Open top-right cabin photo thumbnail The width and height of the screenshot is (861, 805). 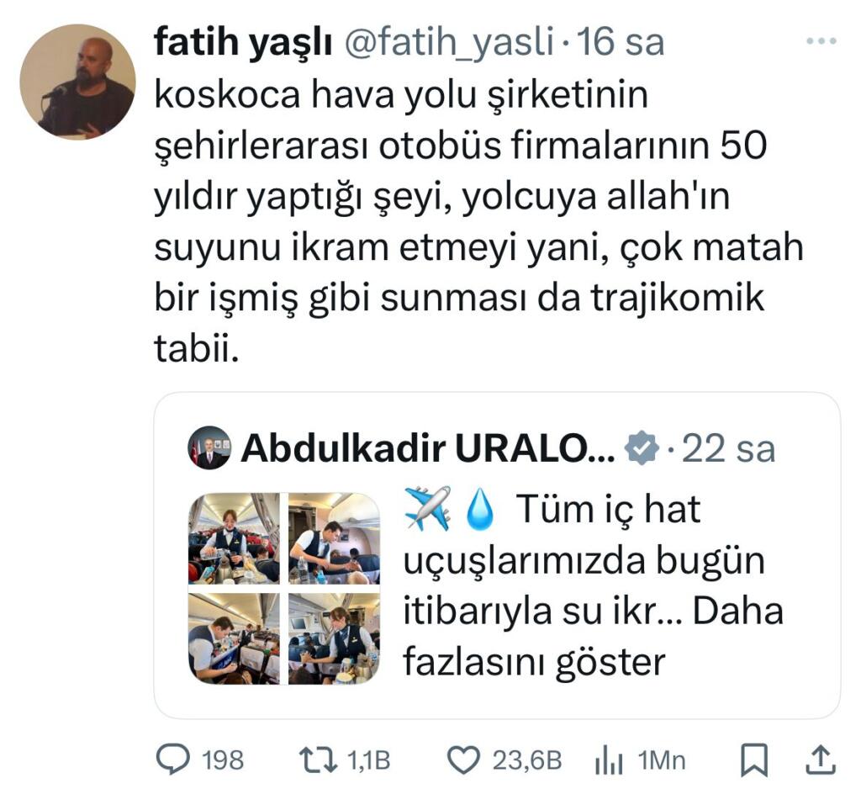[335, 538]
